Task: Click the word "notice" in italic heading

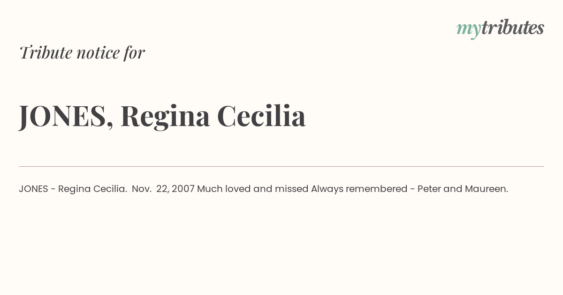Action: 98,52
